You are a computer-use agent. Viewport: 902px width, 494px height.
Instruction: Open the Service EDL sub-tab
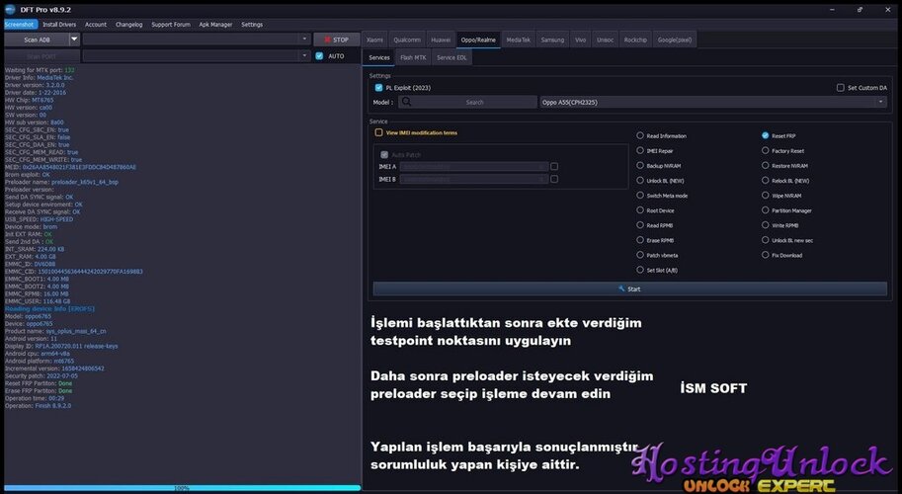[x=451, y=57]
